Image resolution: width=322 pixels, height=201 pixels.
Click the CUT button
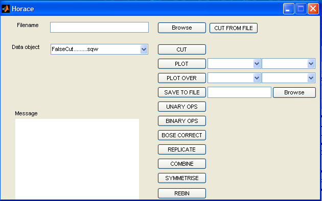(182, 49)
